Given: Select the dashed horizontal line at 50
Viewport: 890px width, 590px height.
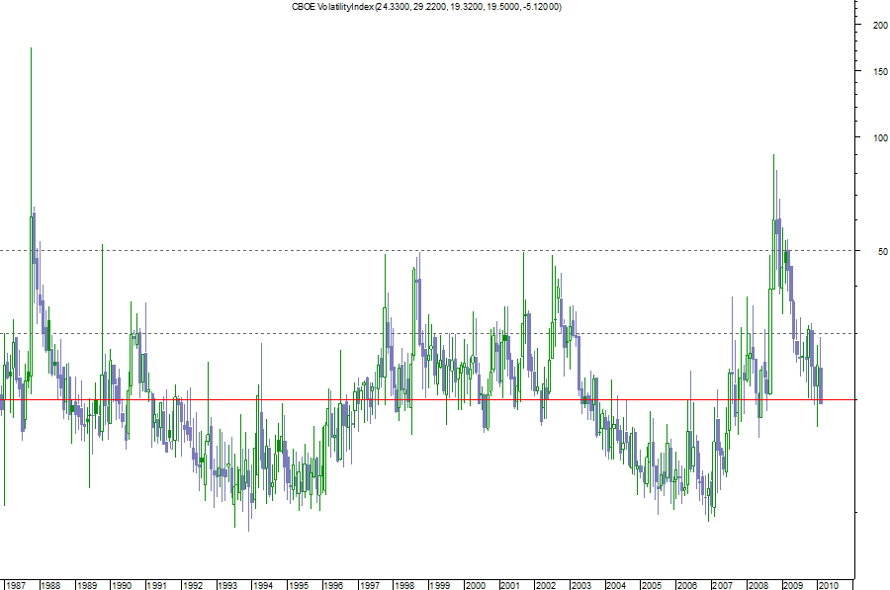Looking at the screenshot, I should 428,250.
